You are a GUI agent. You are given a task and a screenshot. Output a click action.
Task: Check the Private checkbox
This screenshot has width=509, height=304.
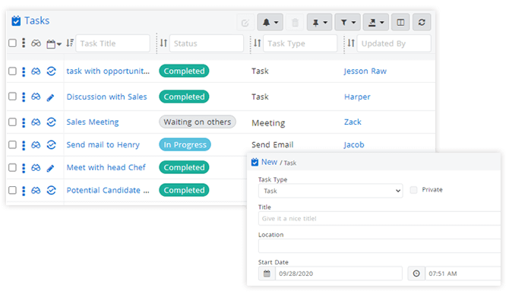tap(413, 190)
